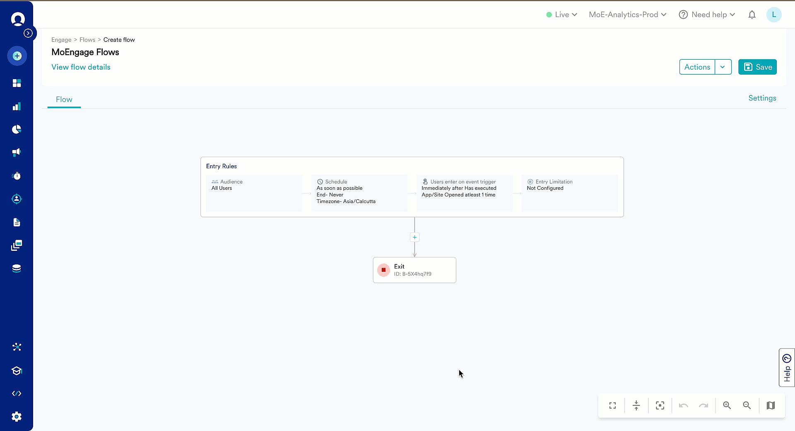Open View flow details link

click(x=80, y=67)
